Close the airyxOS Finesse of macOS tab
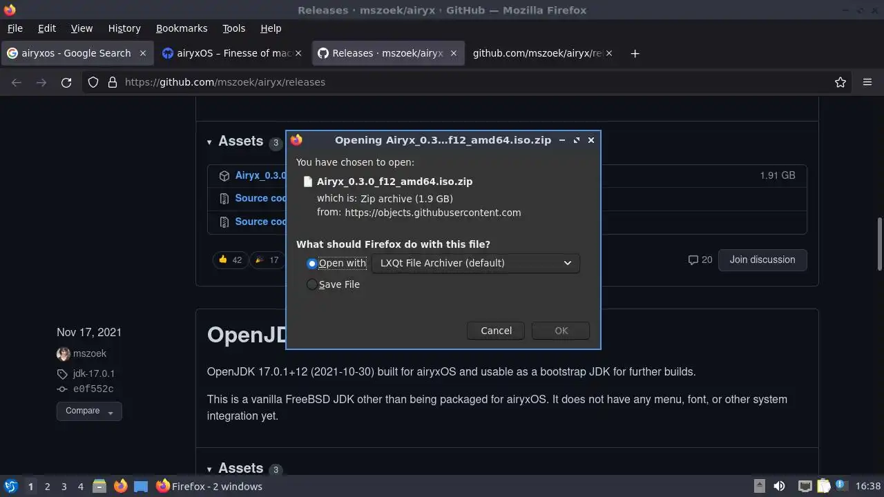This screenshot has width=884, height=497. (x=298, y=53)
